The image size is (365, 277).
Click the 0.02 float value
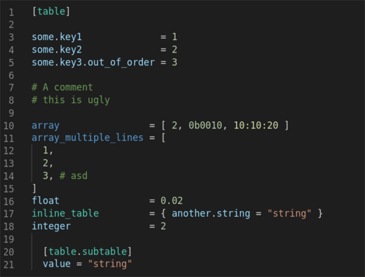172,200
